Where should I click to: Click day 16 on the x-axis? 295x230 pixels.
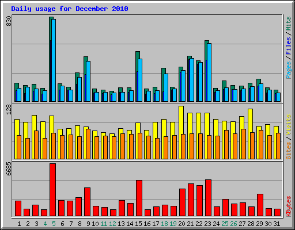coord(147,224)
